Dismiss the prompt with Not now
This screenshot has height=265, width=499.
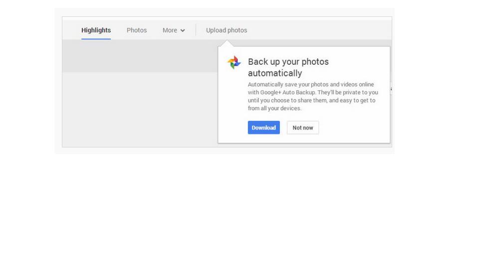coord(303,128)
